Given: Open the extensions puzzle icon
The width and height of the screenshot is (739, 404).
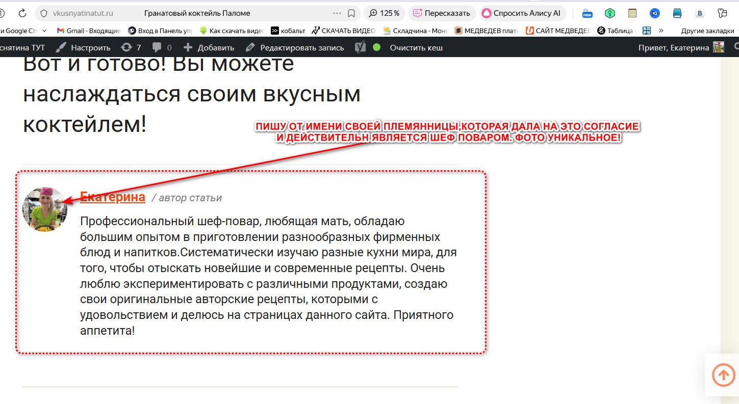Looking at the screenshot, I should [x=722, y=13].
